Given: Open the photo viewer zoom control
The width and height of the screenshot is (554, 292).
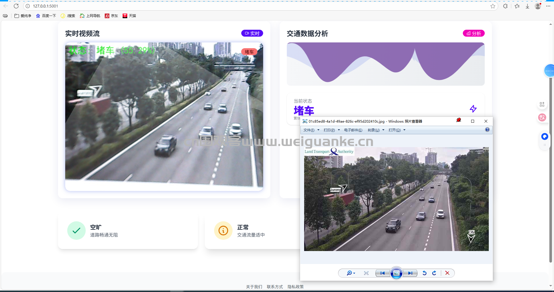Looking at the screenshot, I should (x=351, y=273).
